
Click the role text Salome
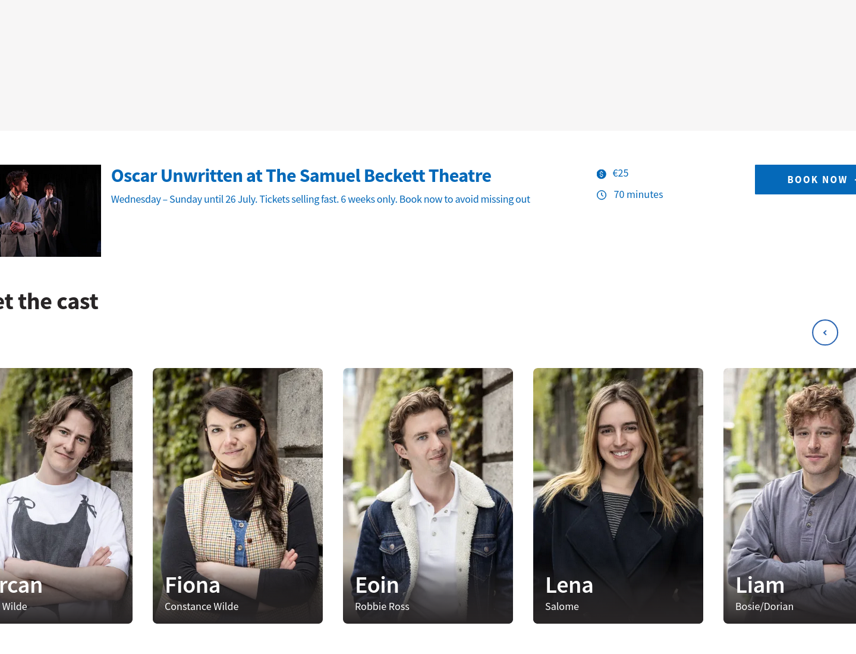tap(562, 606)
